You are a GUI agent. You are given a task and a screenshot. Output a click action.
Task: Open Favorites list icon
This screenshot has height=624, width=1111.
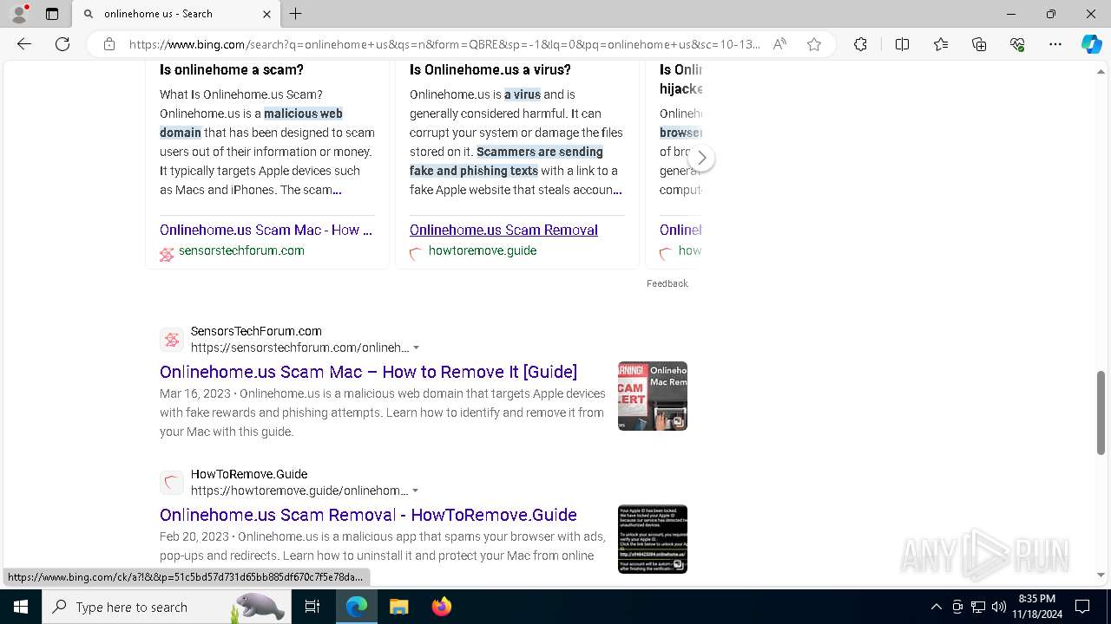pyautogui.click(x=941, y=44)
